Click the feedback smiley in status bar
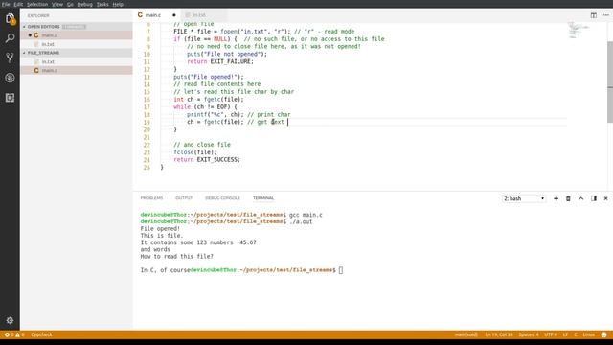Image resolution: width=613 pixels, height=345 pixels. coord(603,334)
